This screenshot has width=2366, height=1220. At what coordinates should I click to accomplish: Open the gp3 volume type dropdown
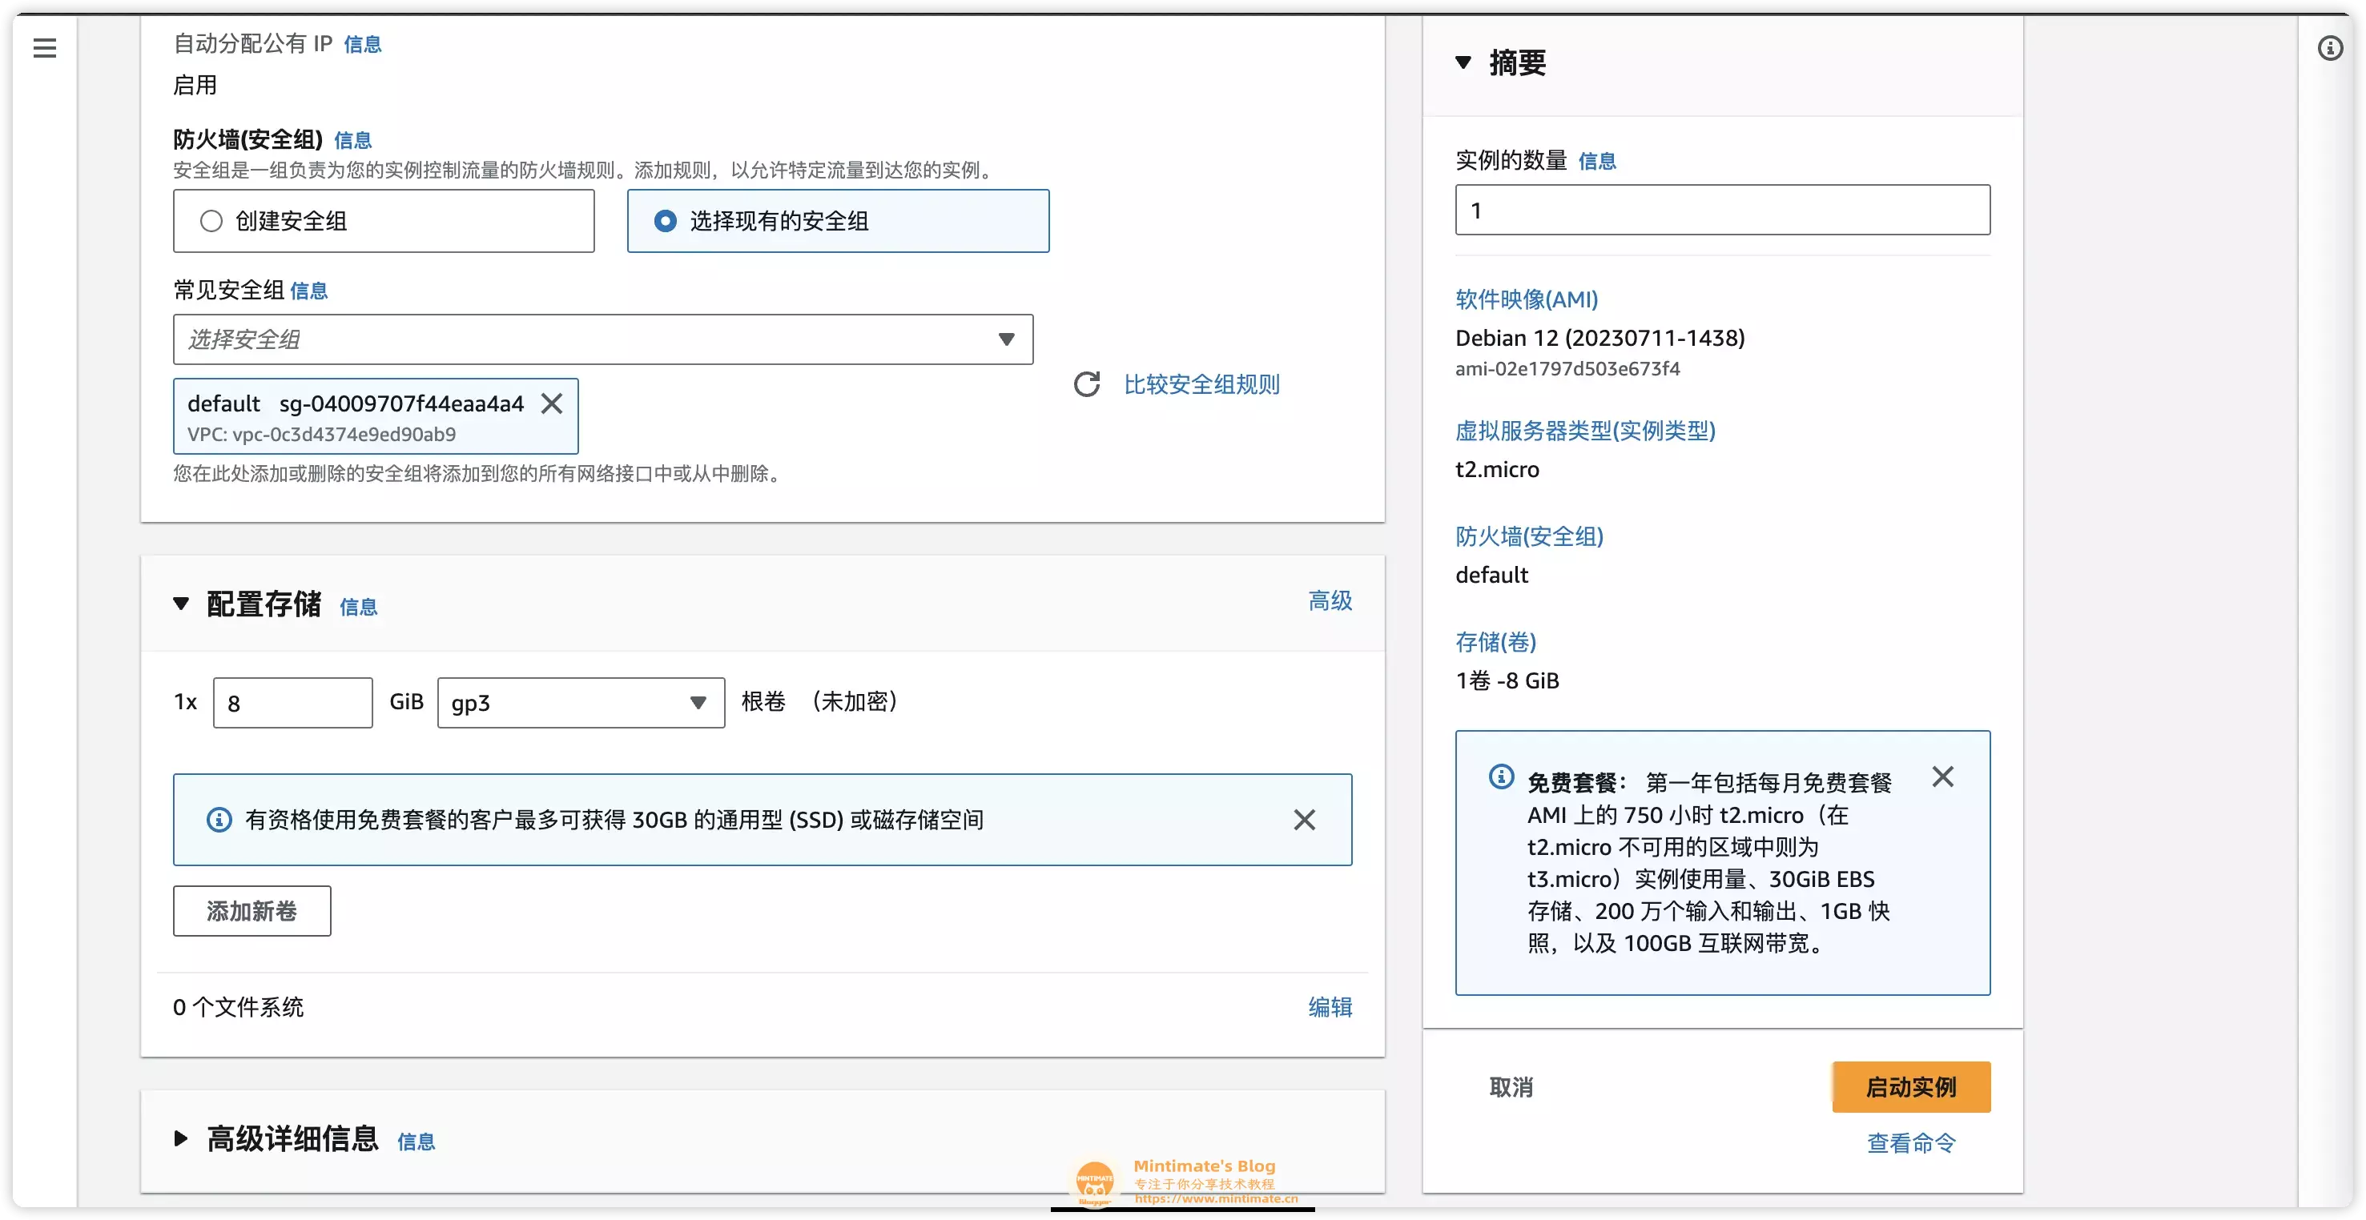pos(581,702)
